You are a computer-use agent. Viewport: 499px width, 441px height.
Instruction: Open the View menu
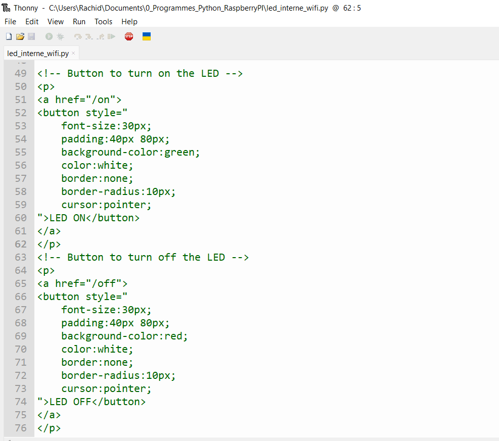(x=56, y=22)
